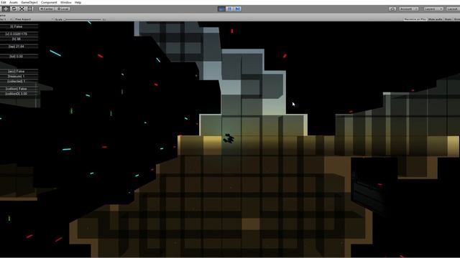Open the Layout dropdown
This screenshot has width=460, height=258.
pyautogui.click(x=453, y=9)
